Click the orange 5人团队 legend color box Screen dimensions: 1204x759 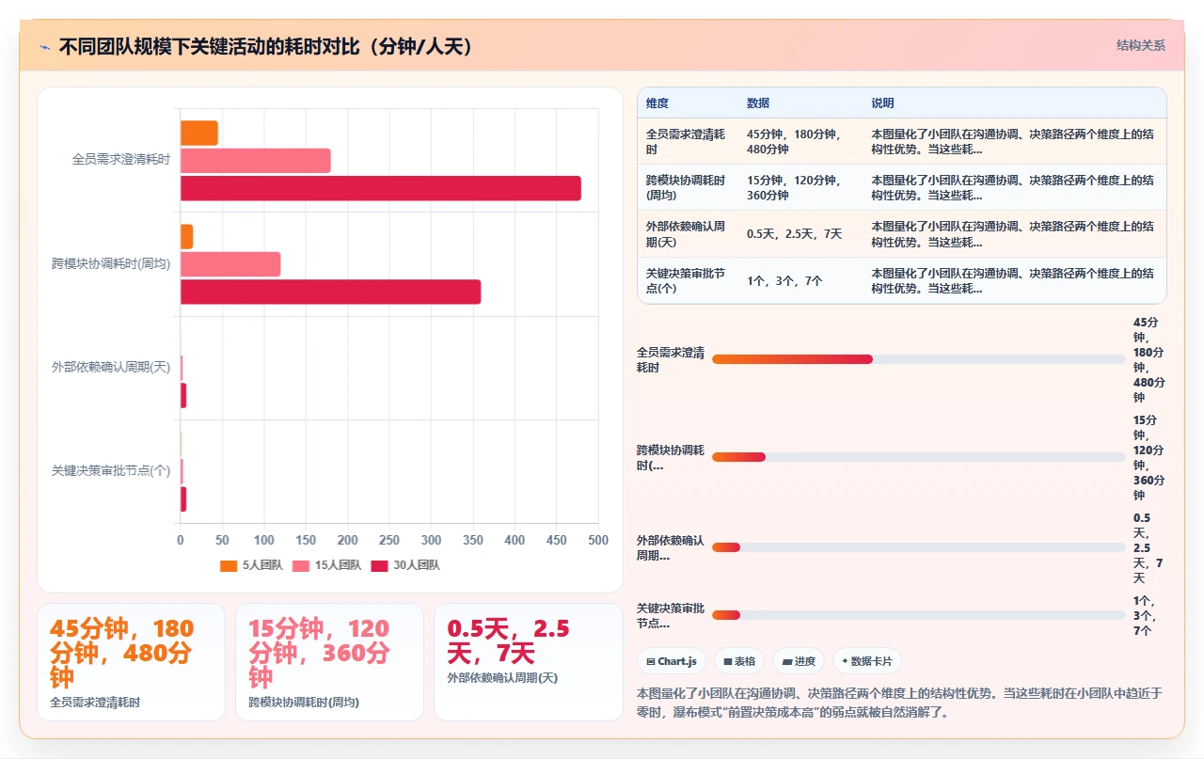coord(229,565)
